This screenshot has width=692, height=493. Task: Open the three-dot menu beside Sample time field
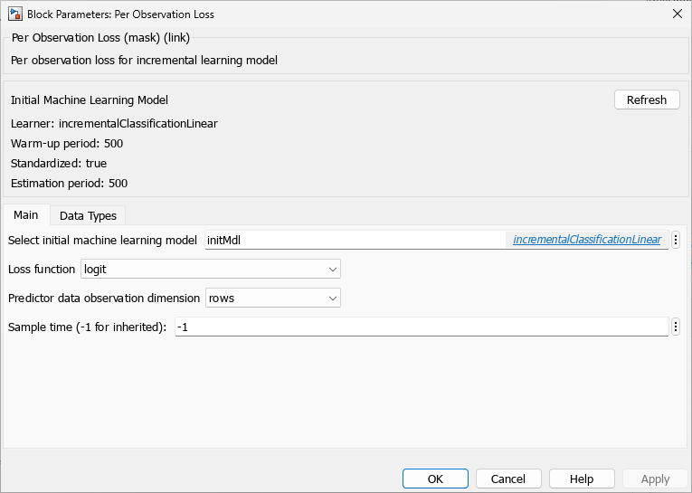click(675, 327)
